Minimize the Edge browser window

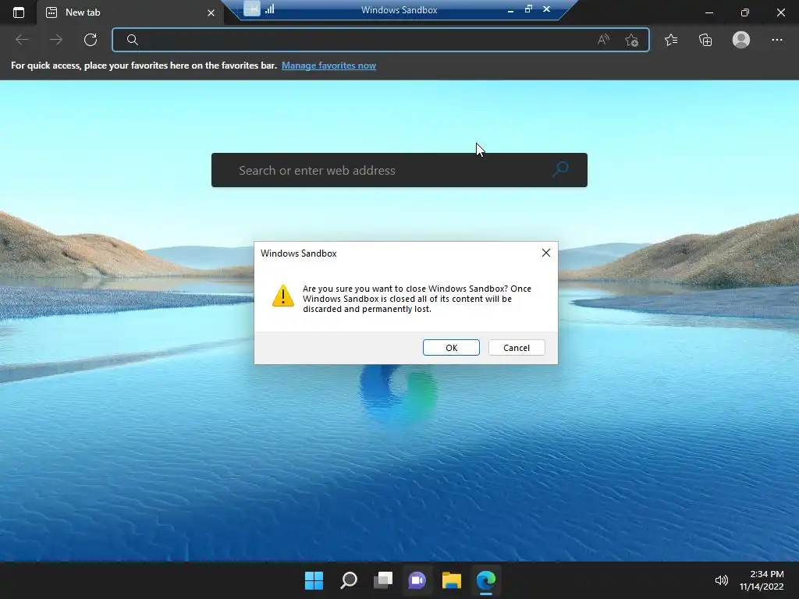(708, 12)
